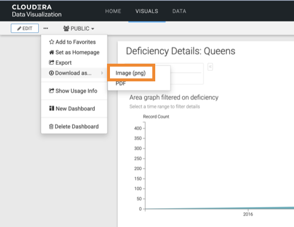
Task: Click the trash icon for Delete Dashboard
Action: [51, 127]
